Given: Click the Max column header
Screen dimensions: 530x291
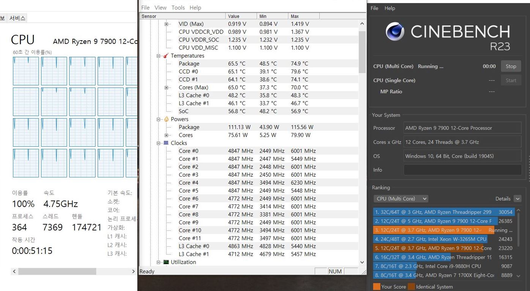Looking at the screenshot, I should 304,16.
